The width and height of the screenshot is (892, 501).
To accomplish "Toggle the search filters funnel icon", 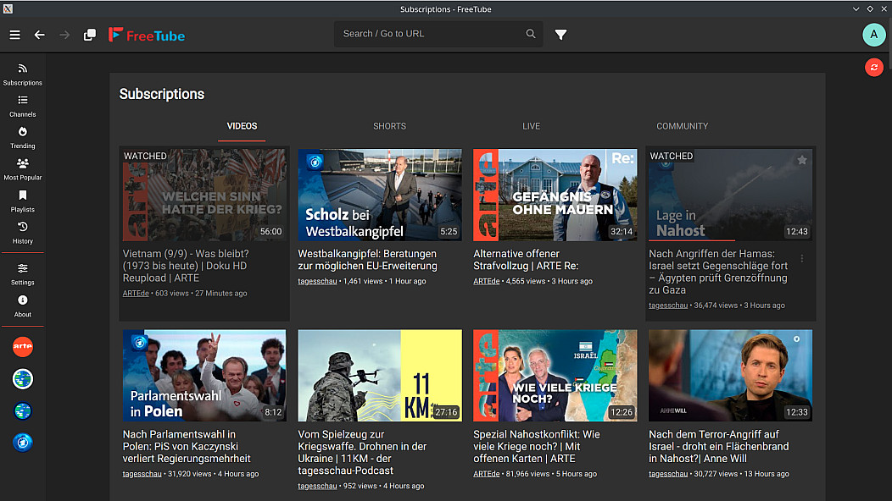I will click(560, 35).
